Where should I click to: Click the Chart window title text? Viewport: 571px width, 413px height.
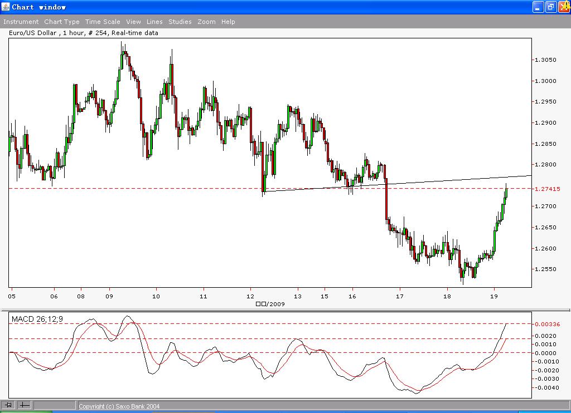click(38, 7)
